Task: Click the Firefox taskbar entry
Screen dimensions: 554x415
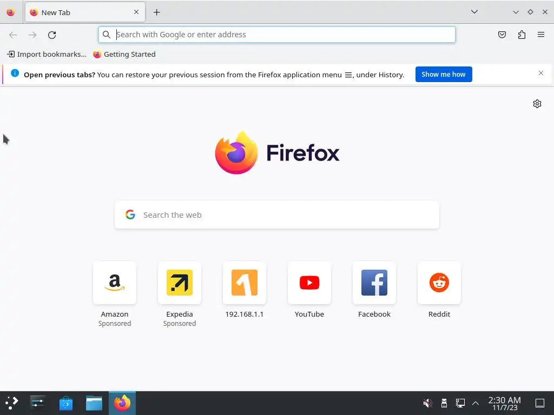Action: point(122,403)
